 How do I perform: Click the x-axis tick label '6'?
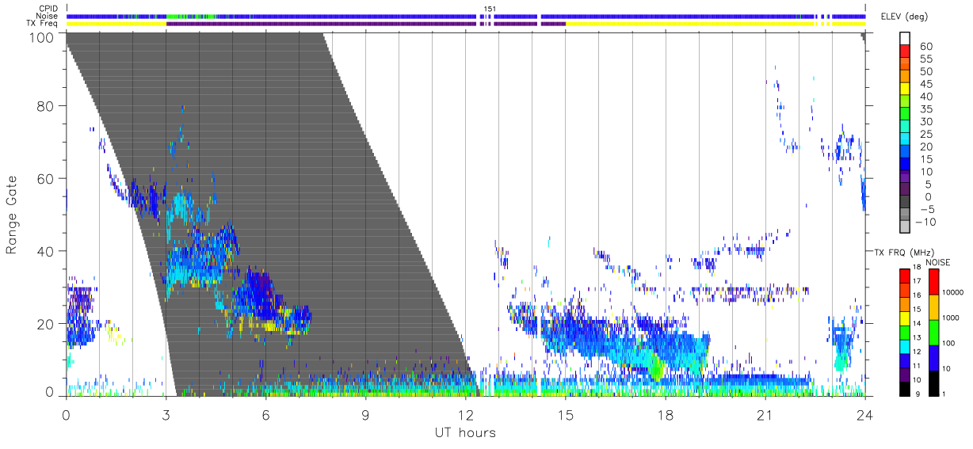click(x=265, y=415)
